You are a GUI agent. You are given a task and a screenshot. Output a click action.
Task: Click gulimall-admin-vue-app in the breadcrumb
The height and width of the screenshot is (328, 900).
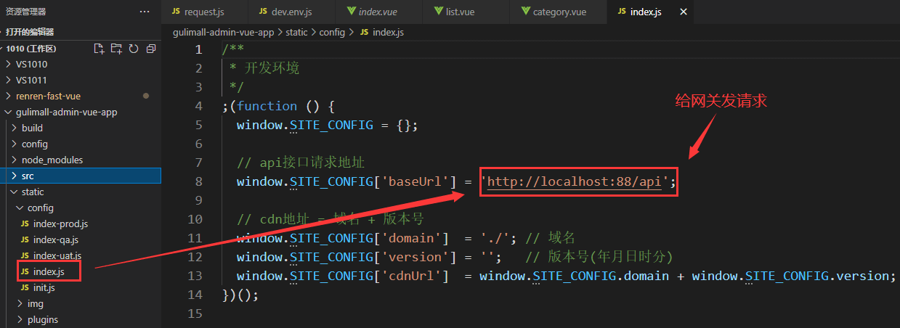click(223, 33)
